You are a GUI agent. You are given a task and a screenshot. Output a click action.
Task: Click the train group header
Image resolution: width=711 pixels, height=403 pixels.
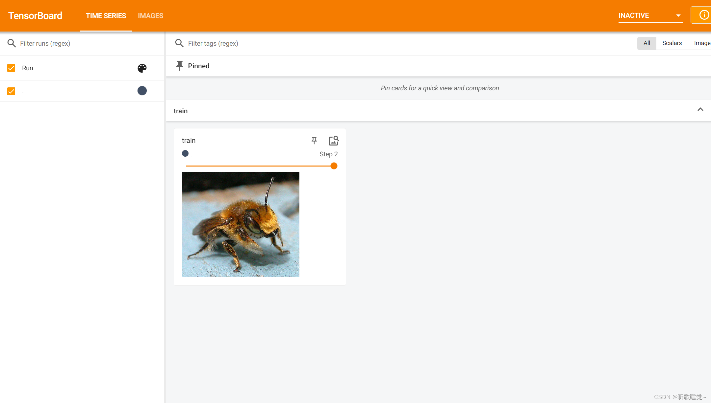click(x=181, y=111)
